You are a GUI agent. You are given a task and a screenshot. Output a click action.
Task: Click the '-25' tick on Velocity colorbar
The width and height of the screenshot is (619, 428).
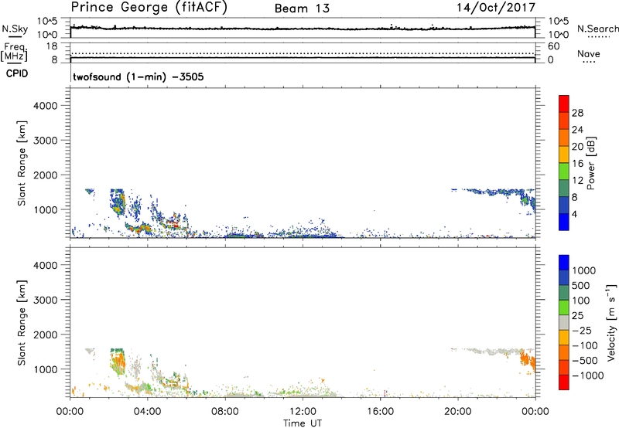pos(582,331)
